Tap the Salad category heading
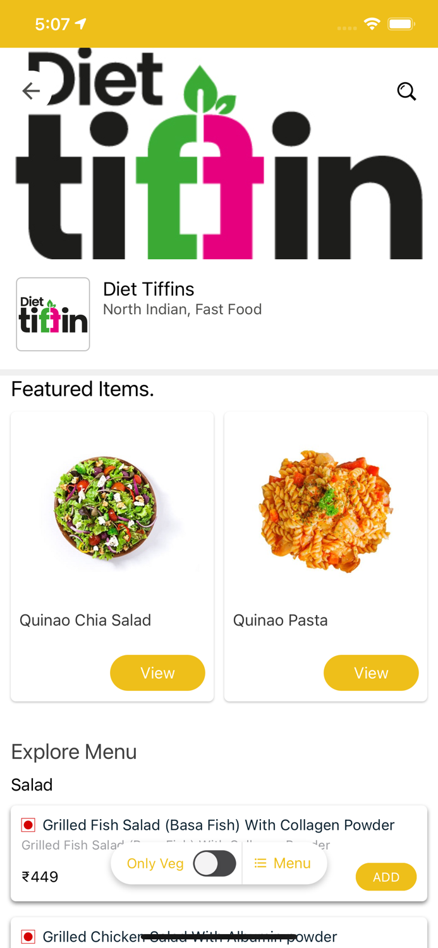438x948 pixels. (32, 785)
